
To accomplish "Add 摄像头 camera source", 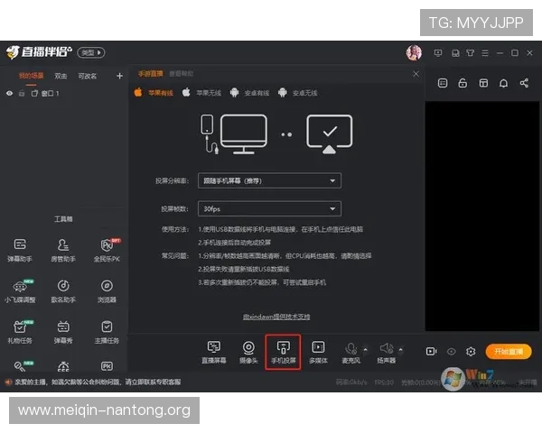I will pyautogui.click(x=248, y=352).
